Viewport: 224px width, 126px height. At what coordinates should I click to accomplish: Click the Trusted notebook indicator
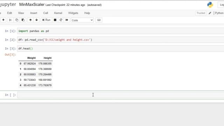click(x=201, y=13)
